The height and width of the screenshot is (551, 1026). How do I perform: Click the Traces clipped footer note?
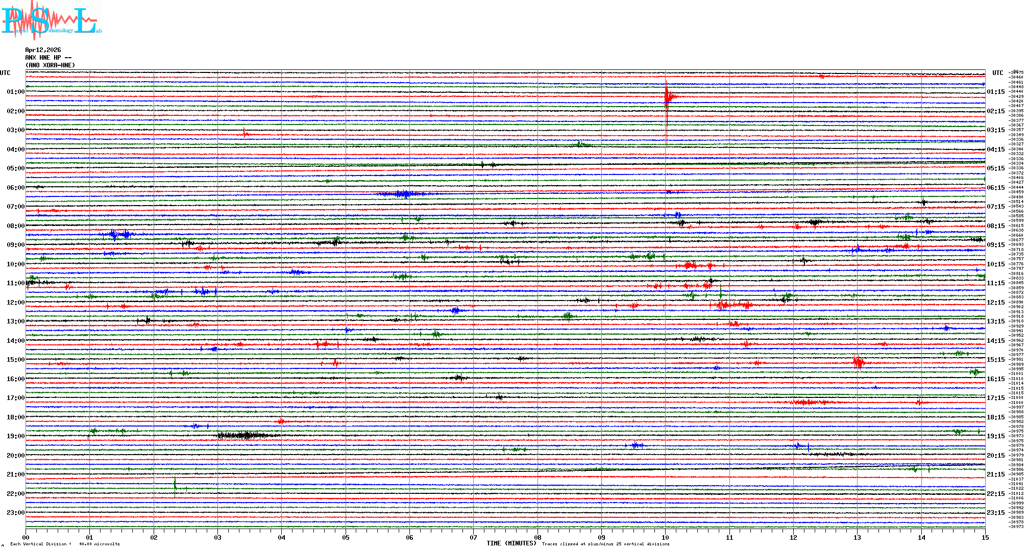605,544
